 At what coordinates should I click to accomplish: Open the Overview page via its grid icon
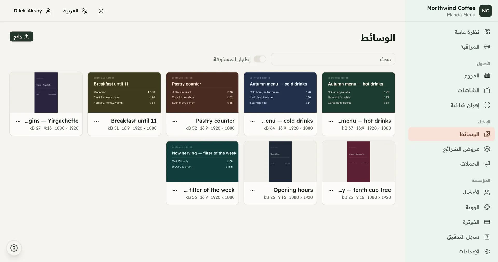[x=487, y=32]
